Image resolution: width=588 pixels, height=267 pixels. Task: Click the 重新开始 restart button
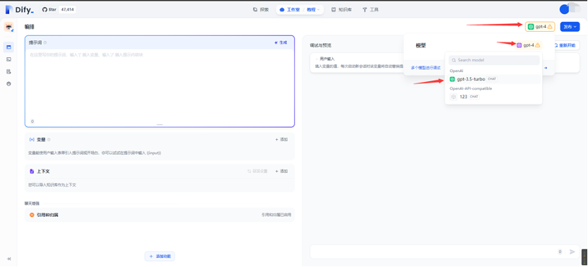565,45
